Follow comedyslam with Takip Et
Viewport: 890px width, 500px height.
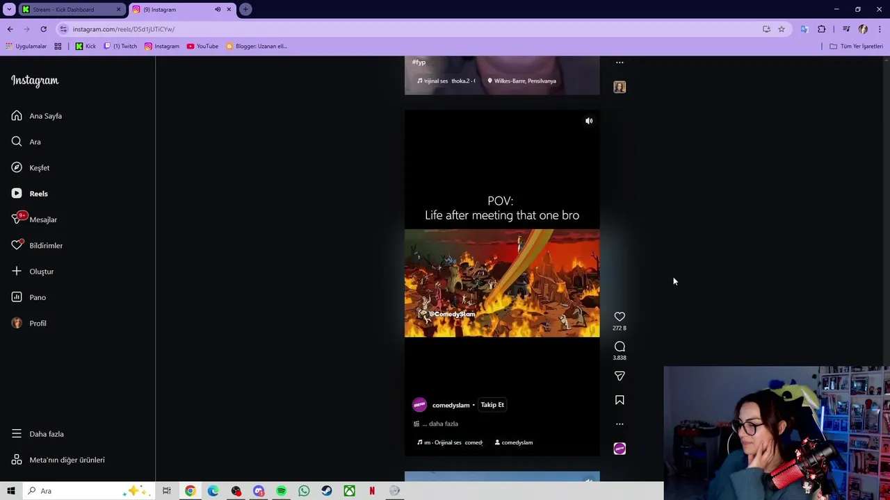tap(492, 405)
